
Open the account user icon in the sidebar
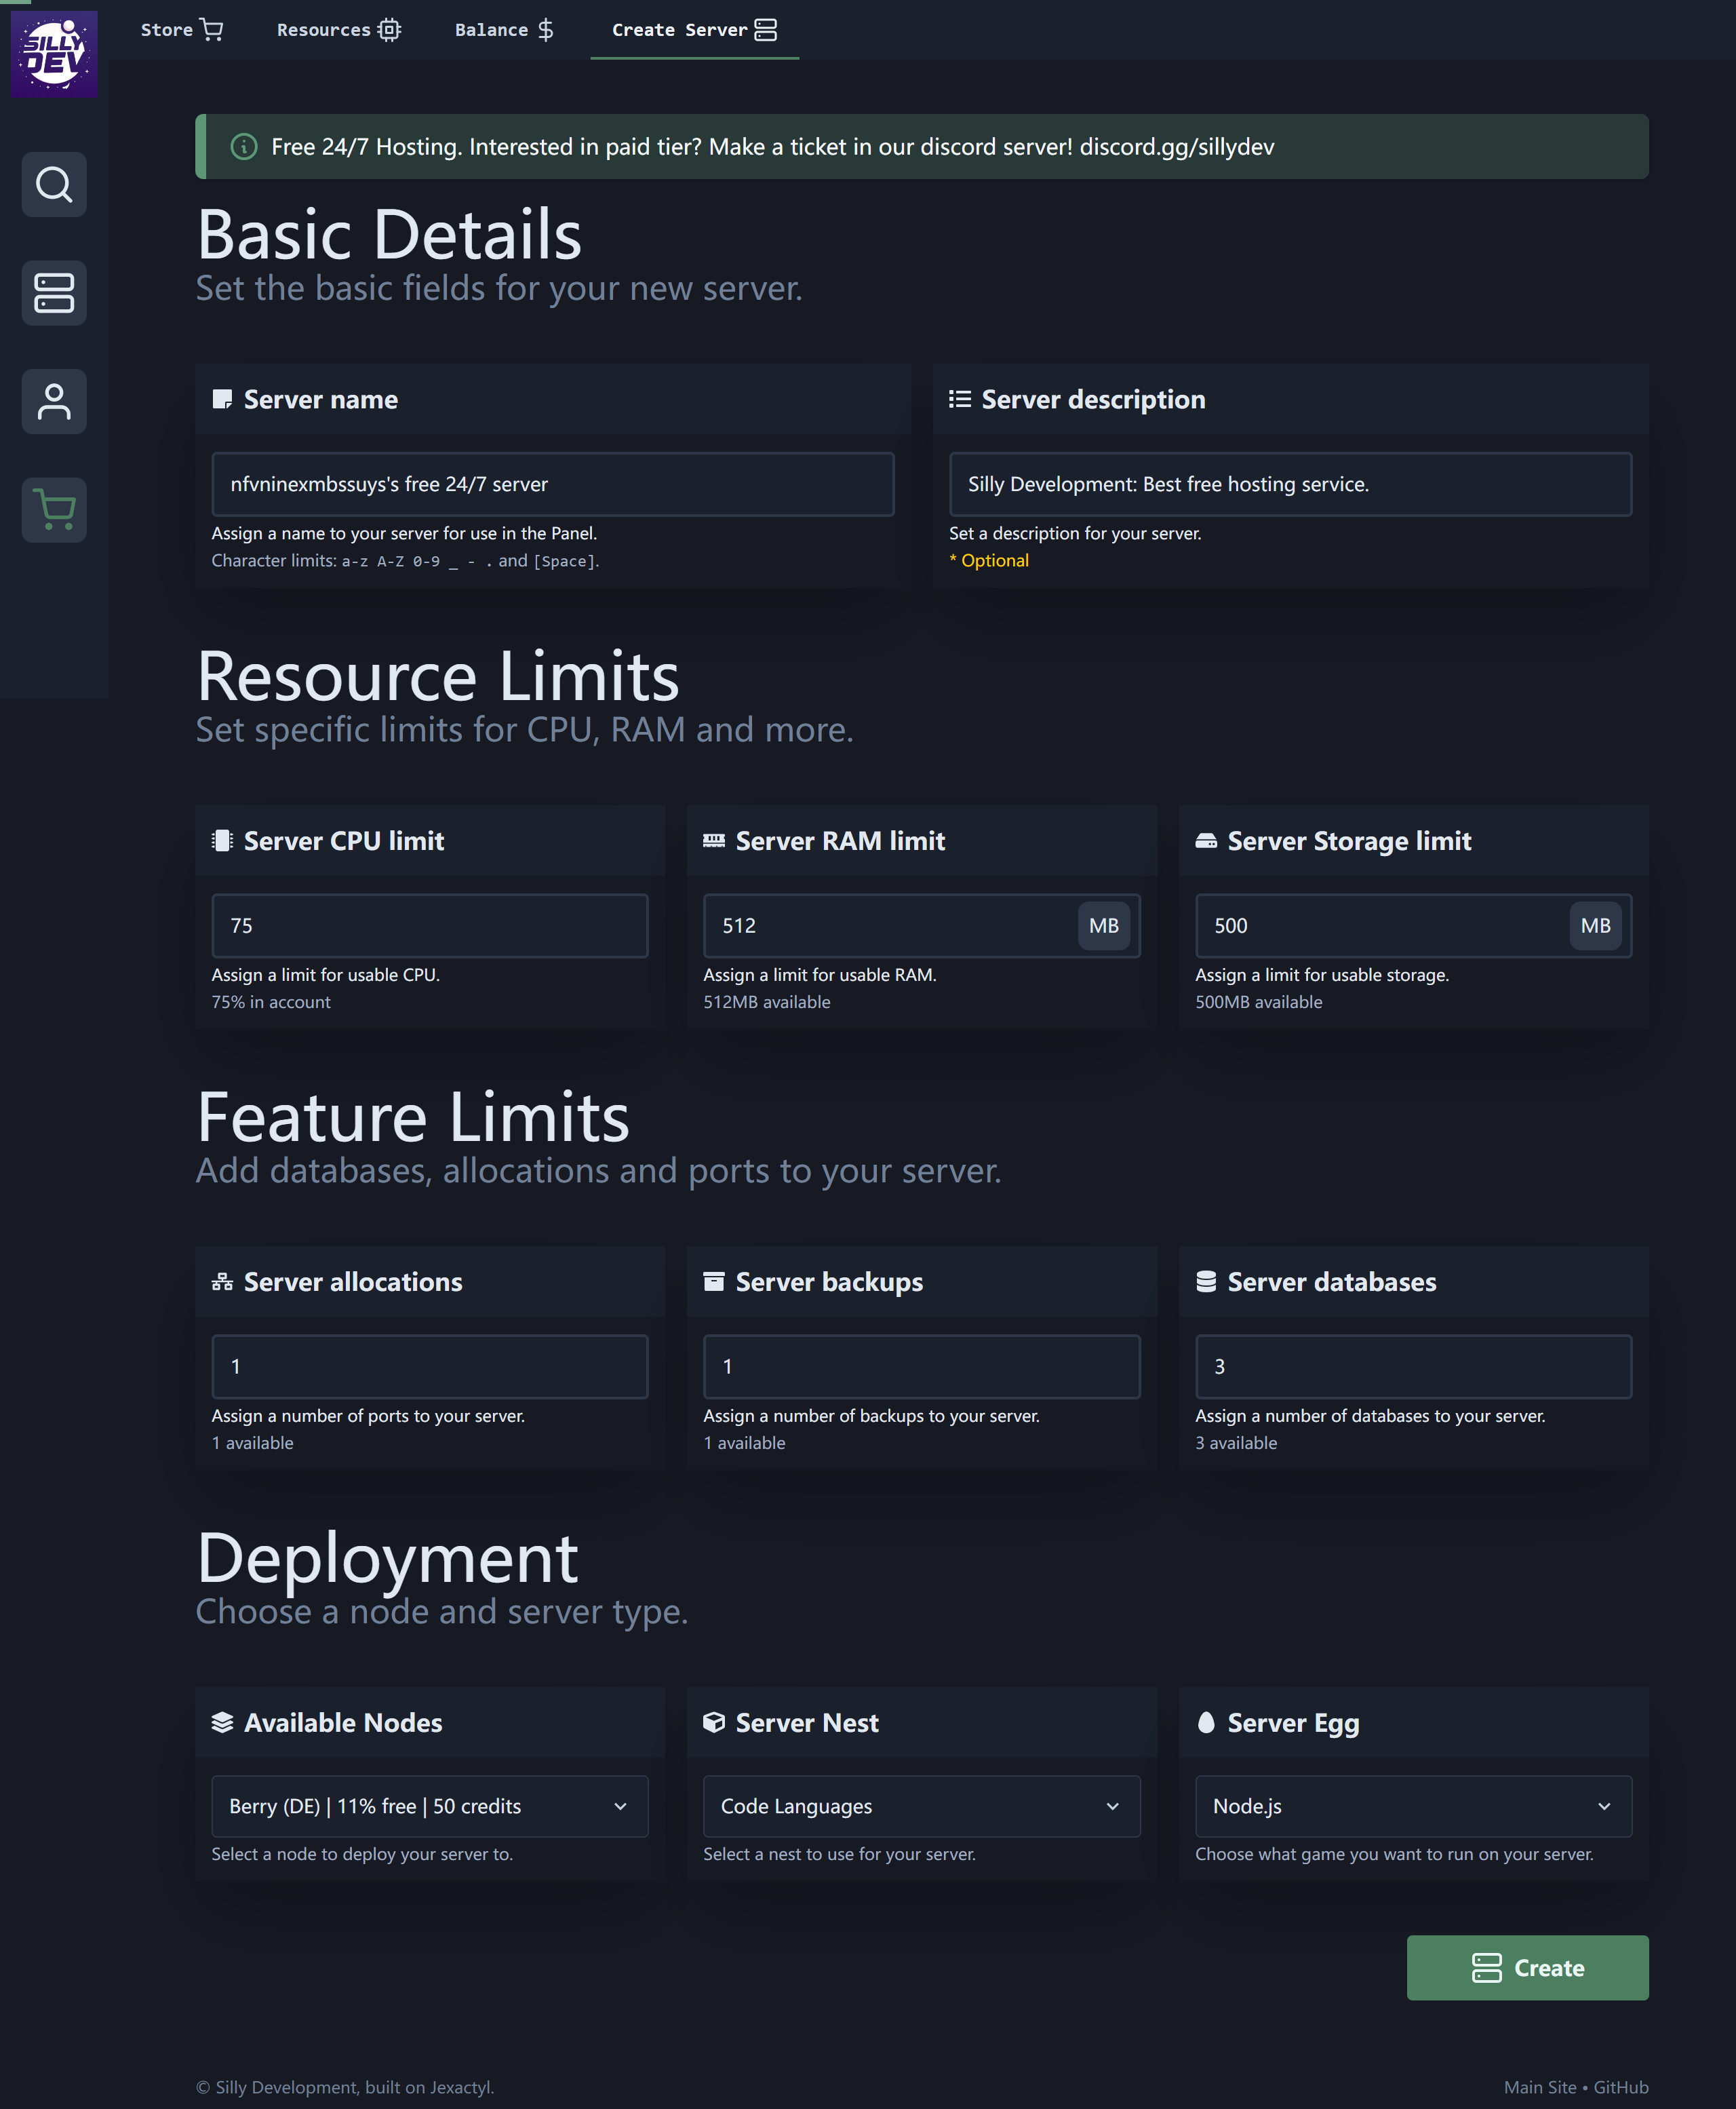(54, 401)
